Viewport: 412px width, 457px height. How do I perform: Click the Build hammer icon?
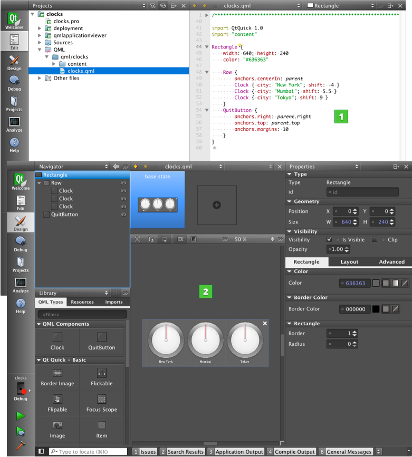pyautogui.click(x=21, y=445)
